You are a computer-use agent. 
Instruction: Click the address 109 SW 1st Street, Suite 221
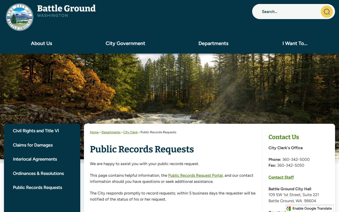click(x=294, y=195)
